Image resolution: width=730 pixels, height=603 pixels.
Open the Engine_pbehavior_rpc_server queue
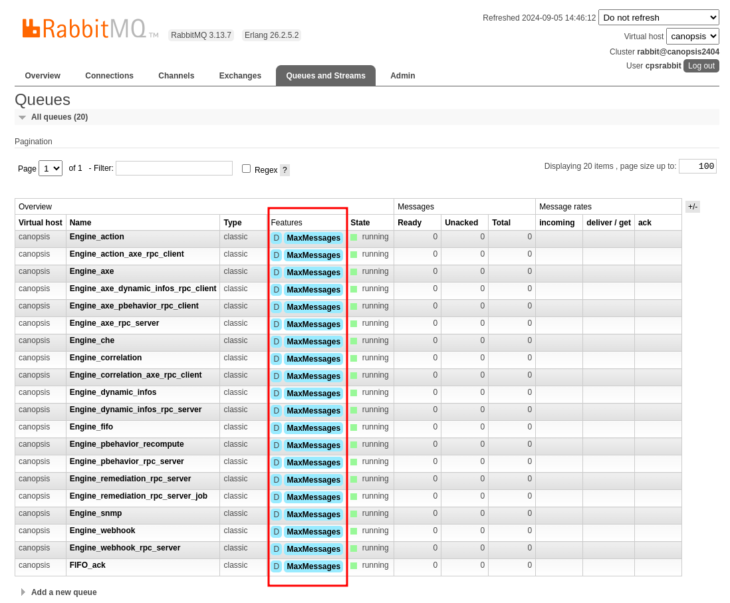(x=126, y=461)
